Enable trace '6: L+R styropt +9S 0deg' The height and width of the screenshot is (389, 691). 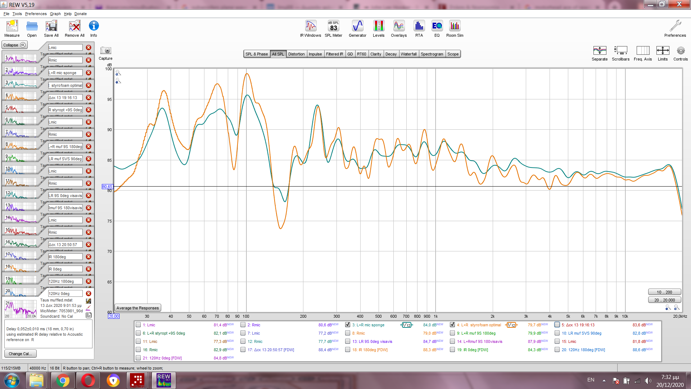[x=138, y=333]
